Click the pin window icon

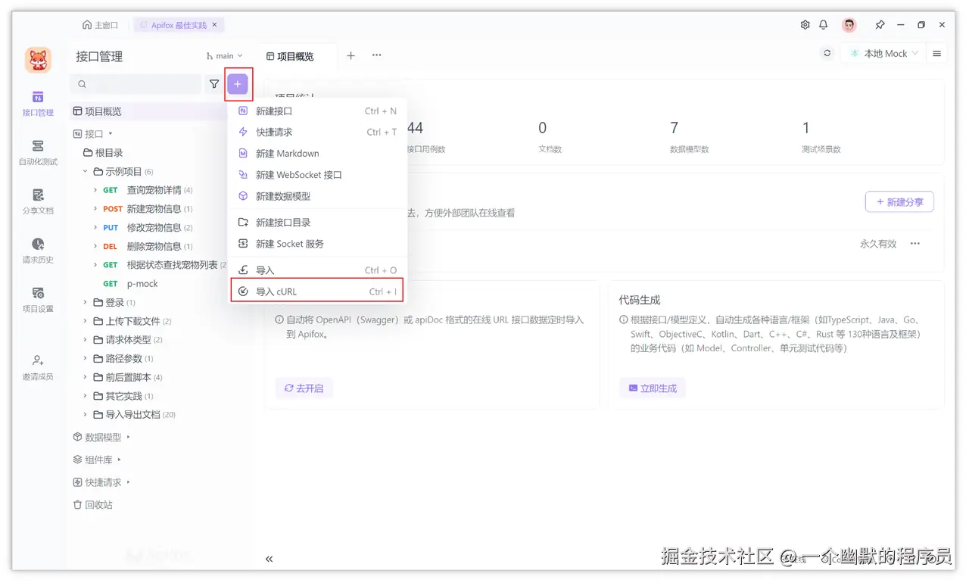tap(880, 25)
